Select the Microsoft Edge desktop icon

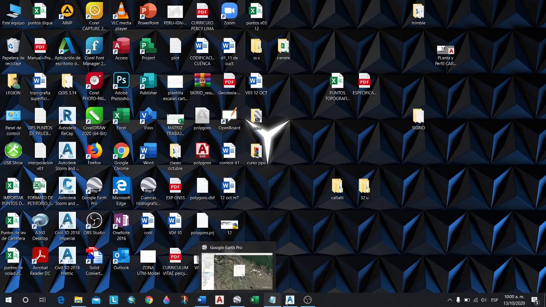121,192
